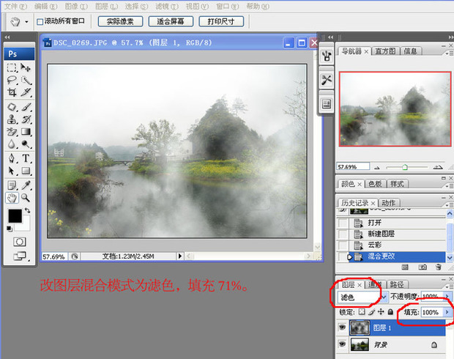Open the Hand tool preset picker arrow
Screen dimensions: 454x359
[x=26, y=22]
